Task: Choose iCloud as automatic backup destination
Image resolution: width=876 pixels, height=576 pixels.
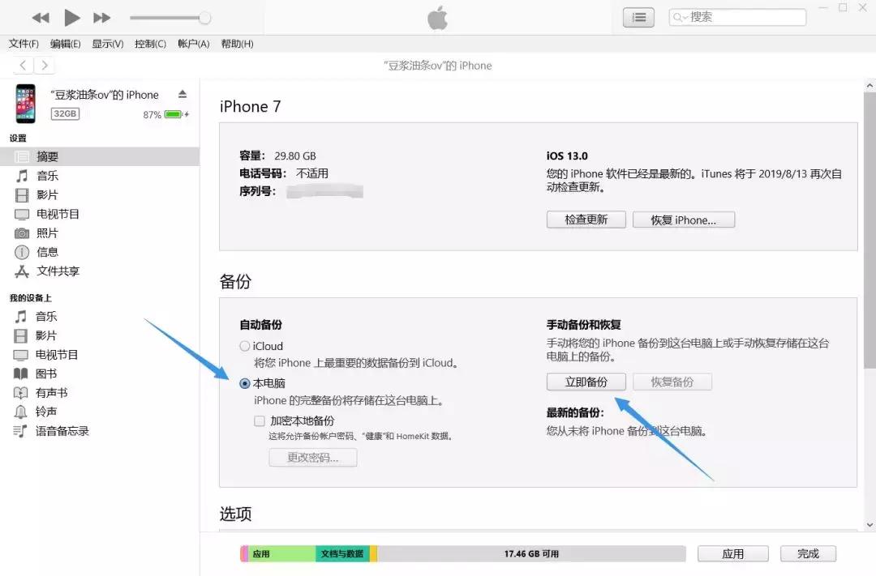Action: tap(244, 345)
